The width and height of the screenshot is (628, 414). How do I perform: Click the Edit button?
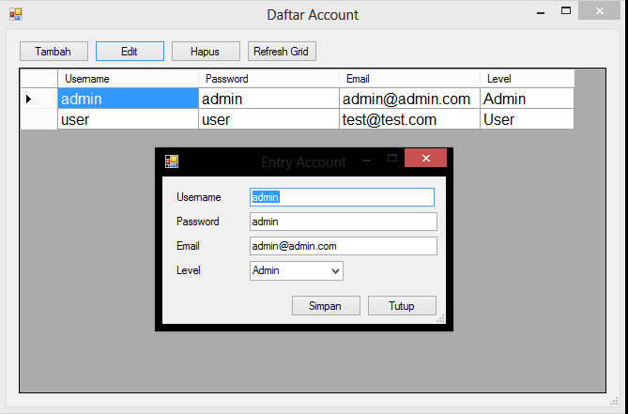click(x=130, y=52)
